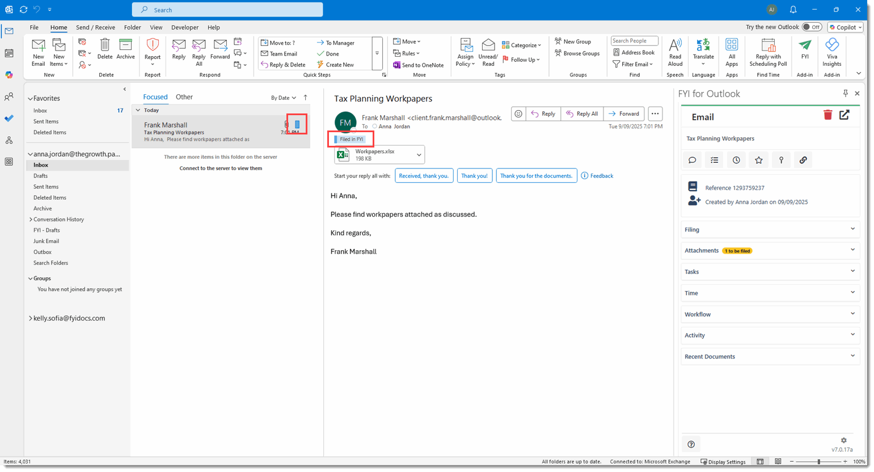Open Microsoft To Do from the sidebar
Viewport: 874px width, 472px height.
tap(9, 118)
